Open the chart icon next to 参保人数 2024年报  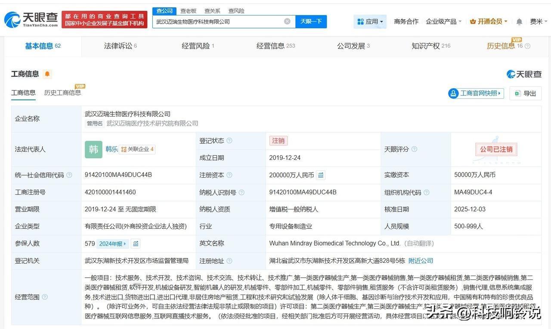click(x=136, y=244)
